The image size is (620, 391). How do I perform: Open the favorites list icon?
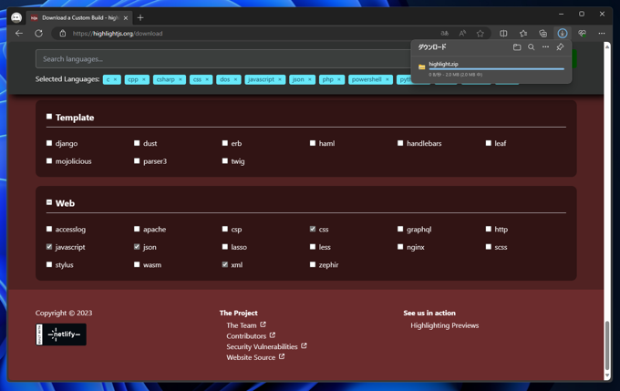[523, 33]
